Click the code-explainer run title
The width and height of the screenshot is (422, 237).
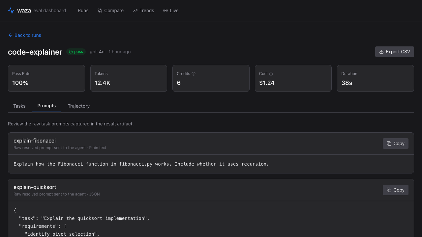click(35, 52)
